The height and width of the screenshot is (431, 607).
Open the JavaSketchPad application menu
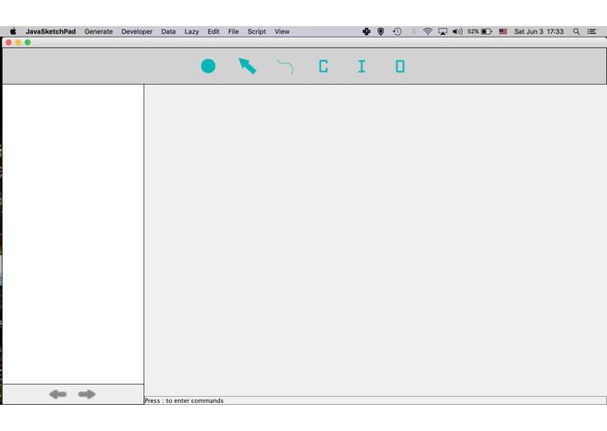(x=51, y=31)
